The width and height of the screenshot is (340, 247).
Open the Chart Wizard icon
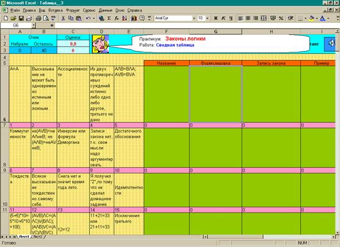134,18
